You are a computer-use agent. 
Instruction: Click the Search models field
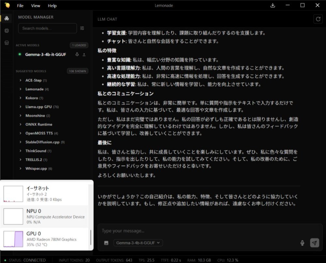(47, 28)
